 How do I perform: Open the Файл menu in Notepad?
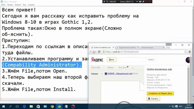(x=3, y=5)
